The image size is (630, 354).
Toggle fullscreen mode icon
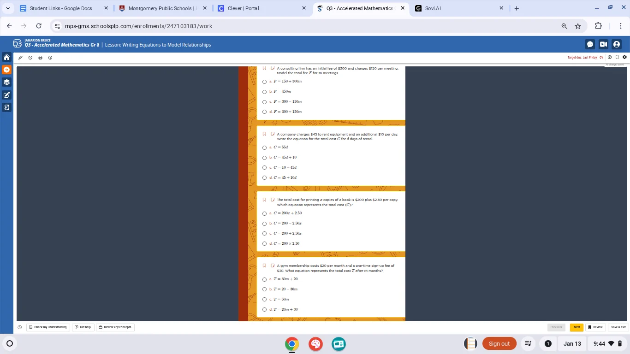(x=617, y=57)
